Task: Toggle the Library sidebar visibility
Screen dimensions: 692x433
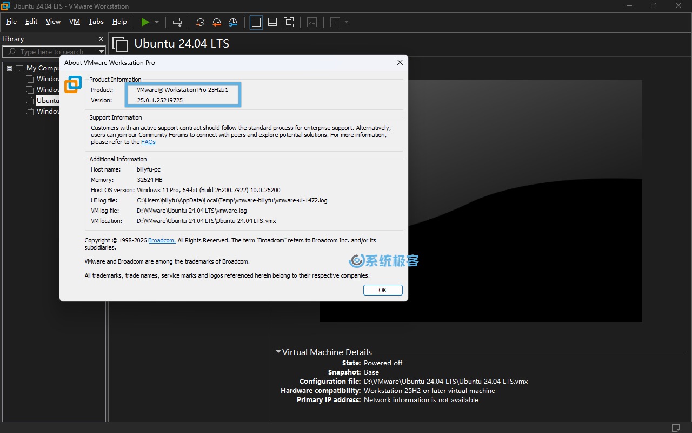Action: (256, 22)
